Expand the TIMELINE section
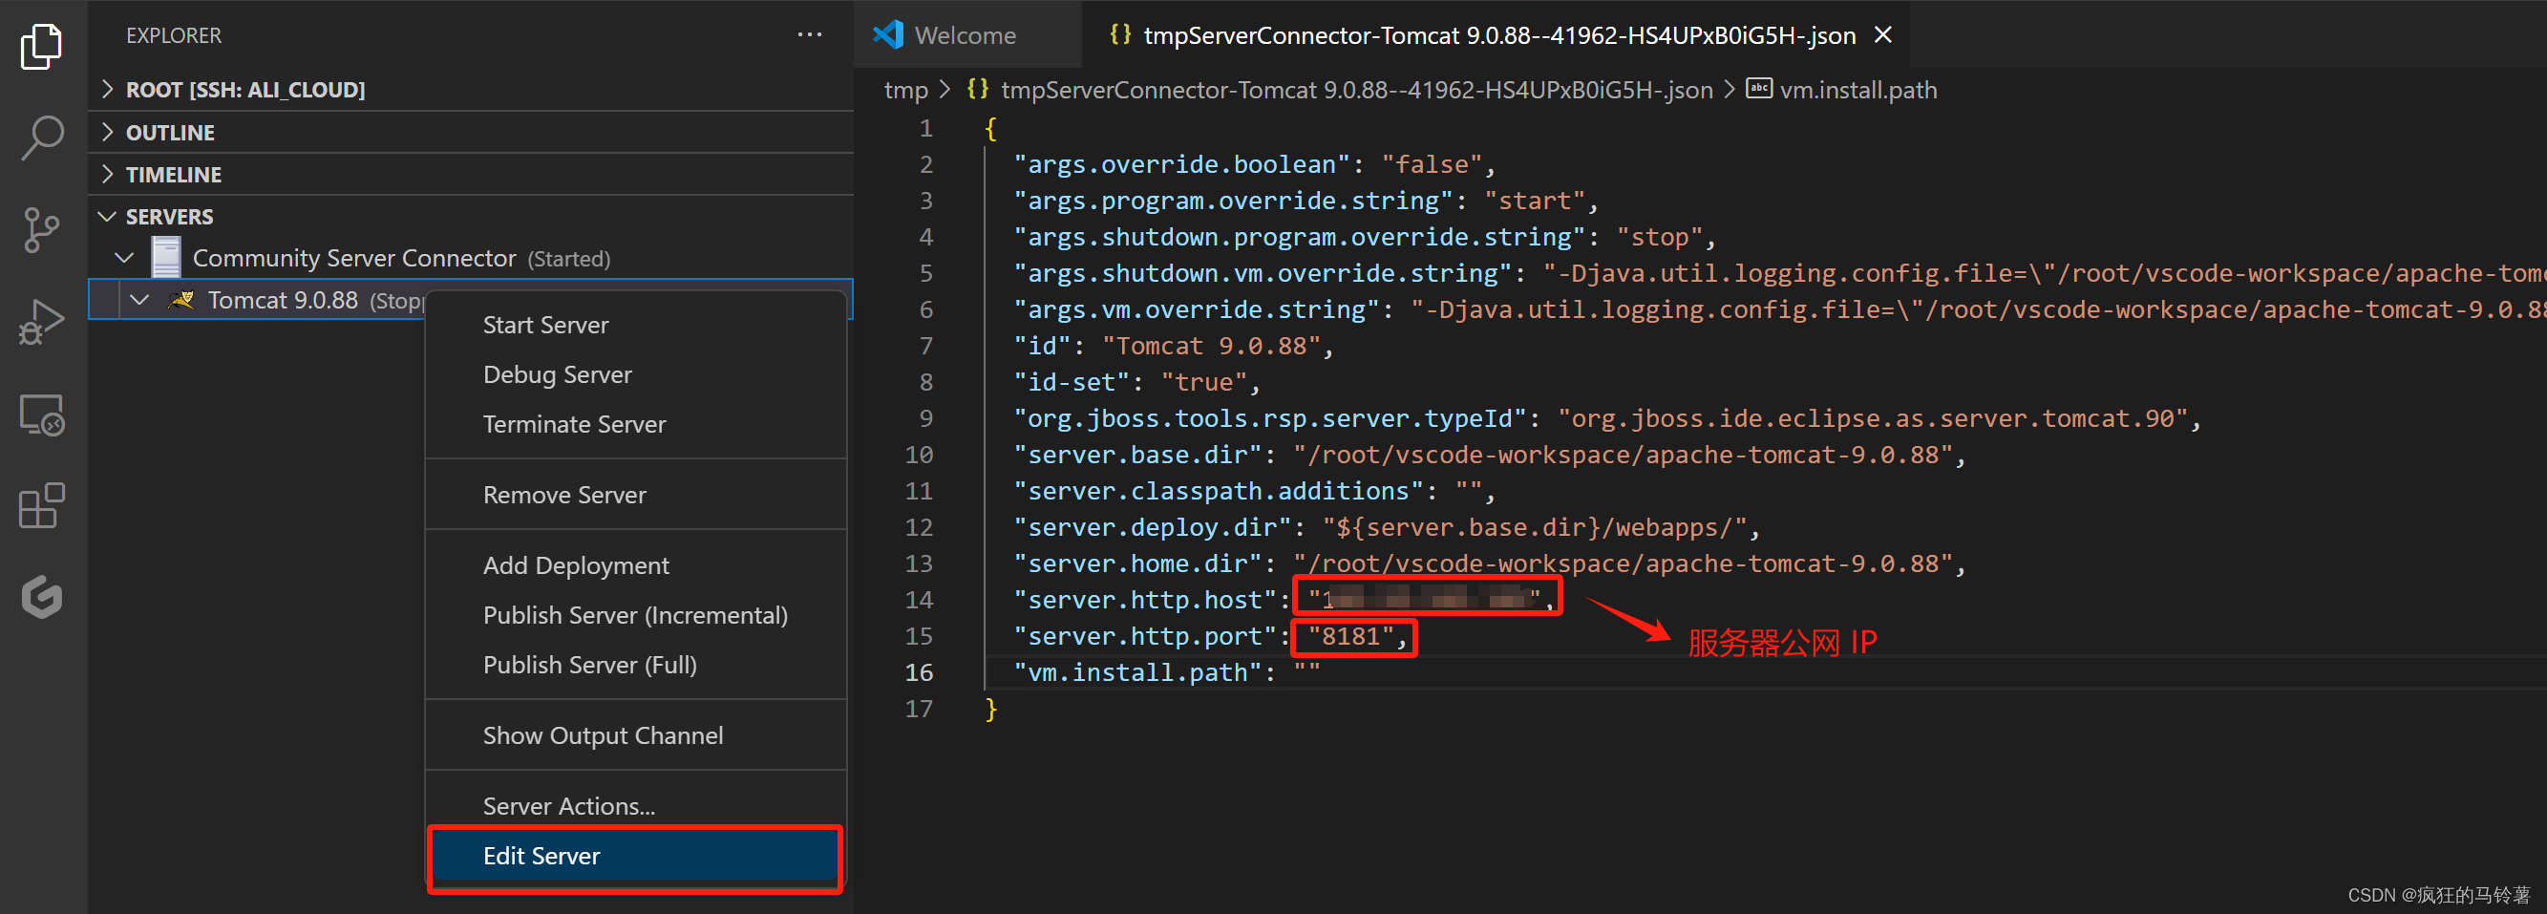 tap(173, 175)
